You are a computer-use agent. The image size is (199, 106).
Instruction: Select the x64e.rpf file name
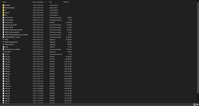click(7, 66)
